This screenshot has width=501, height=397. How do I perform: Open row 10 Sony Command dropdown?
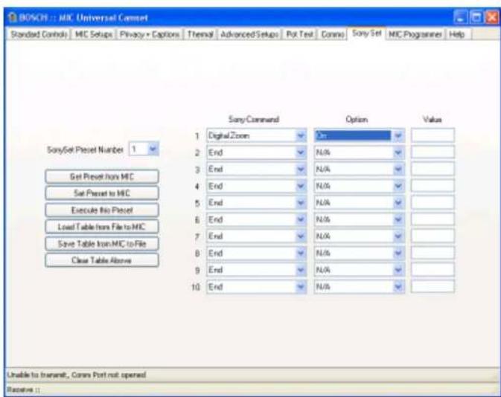pyautogui.click(x=257, y=287)
